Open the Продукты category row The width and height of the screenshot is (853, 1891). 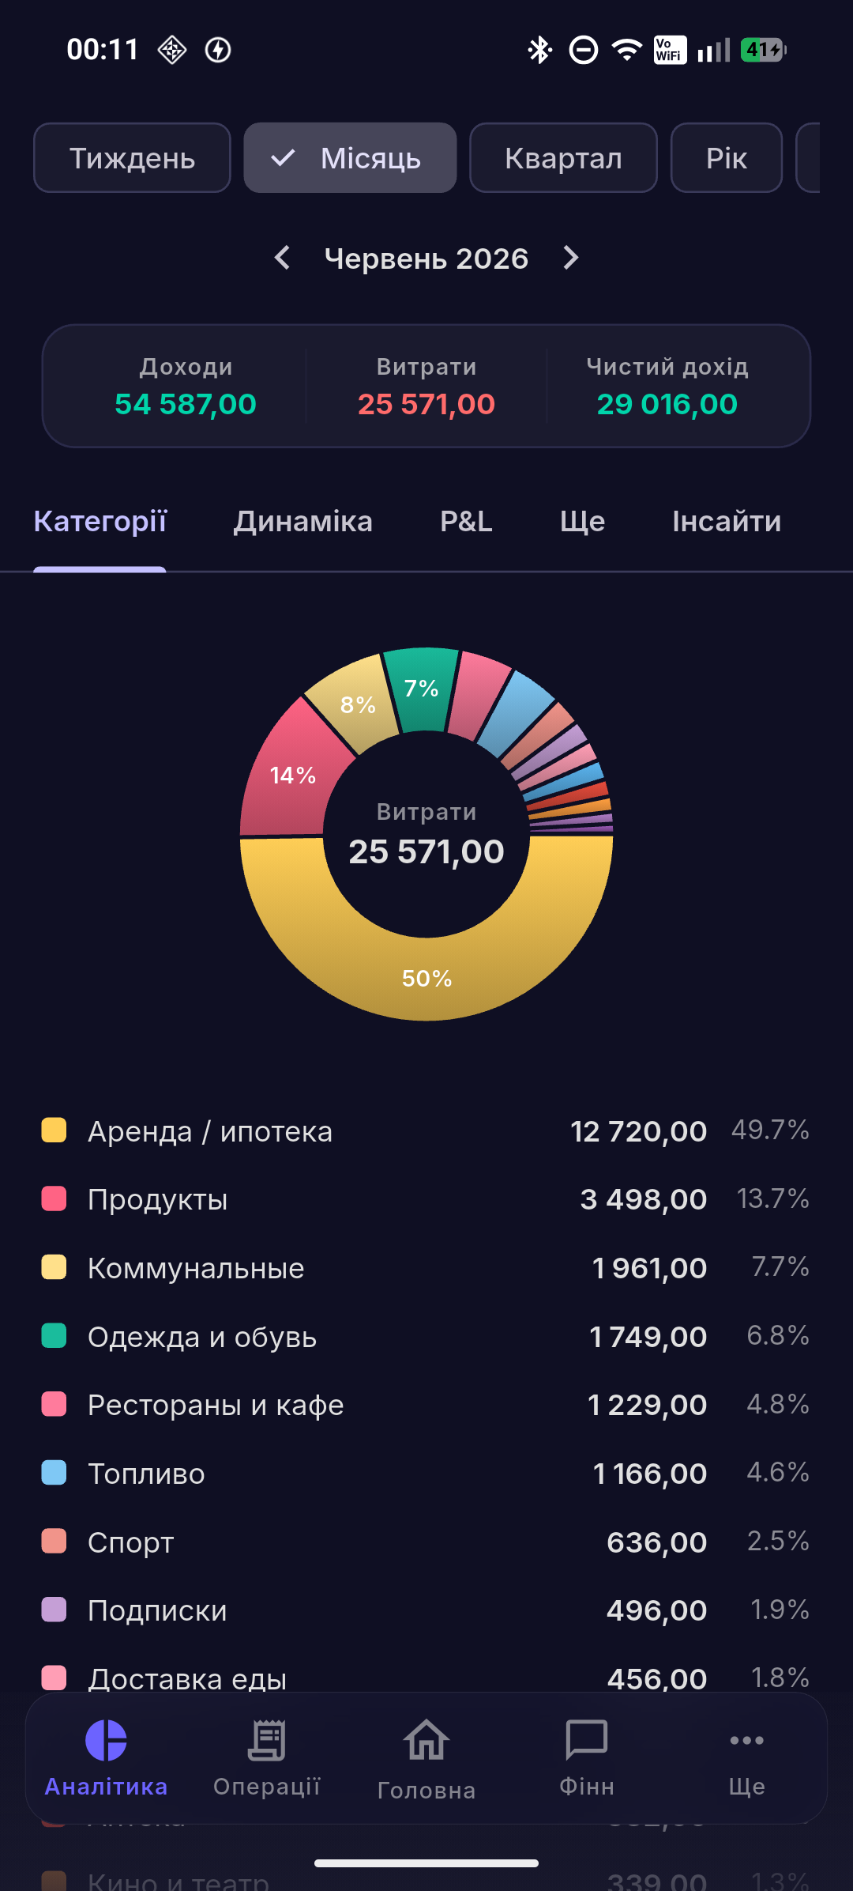[x=426, y=1199]
